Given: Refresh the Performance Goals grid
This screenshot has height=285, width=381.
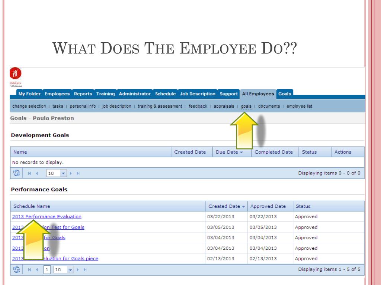Looking at the screenshot, I should click(x=16, y=269).
